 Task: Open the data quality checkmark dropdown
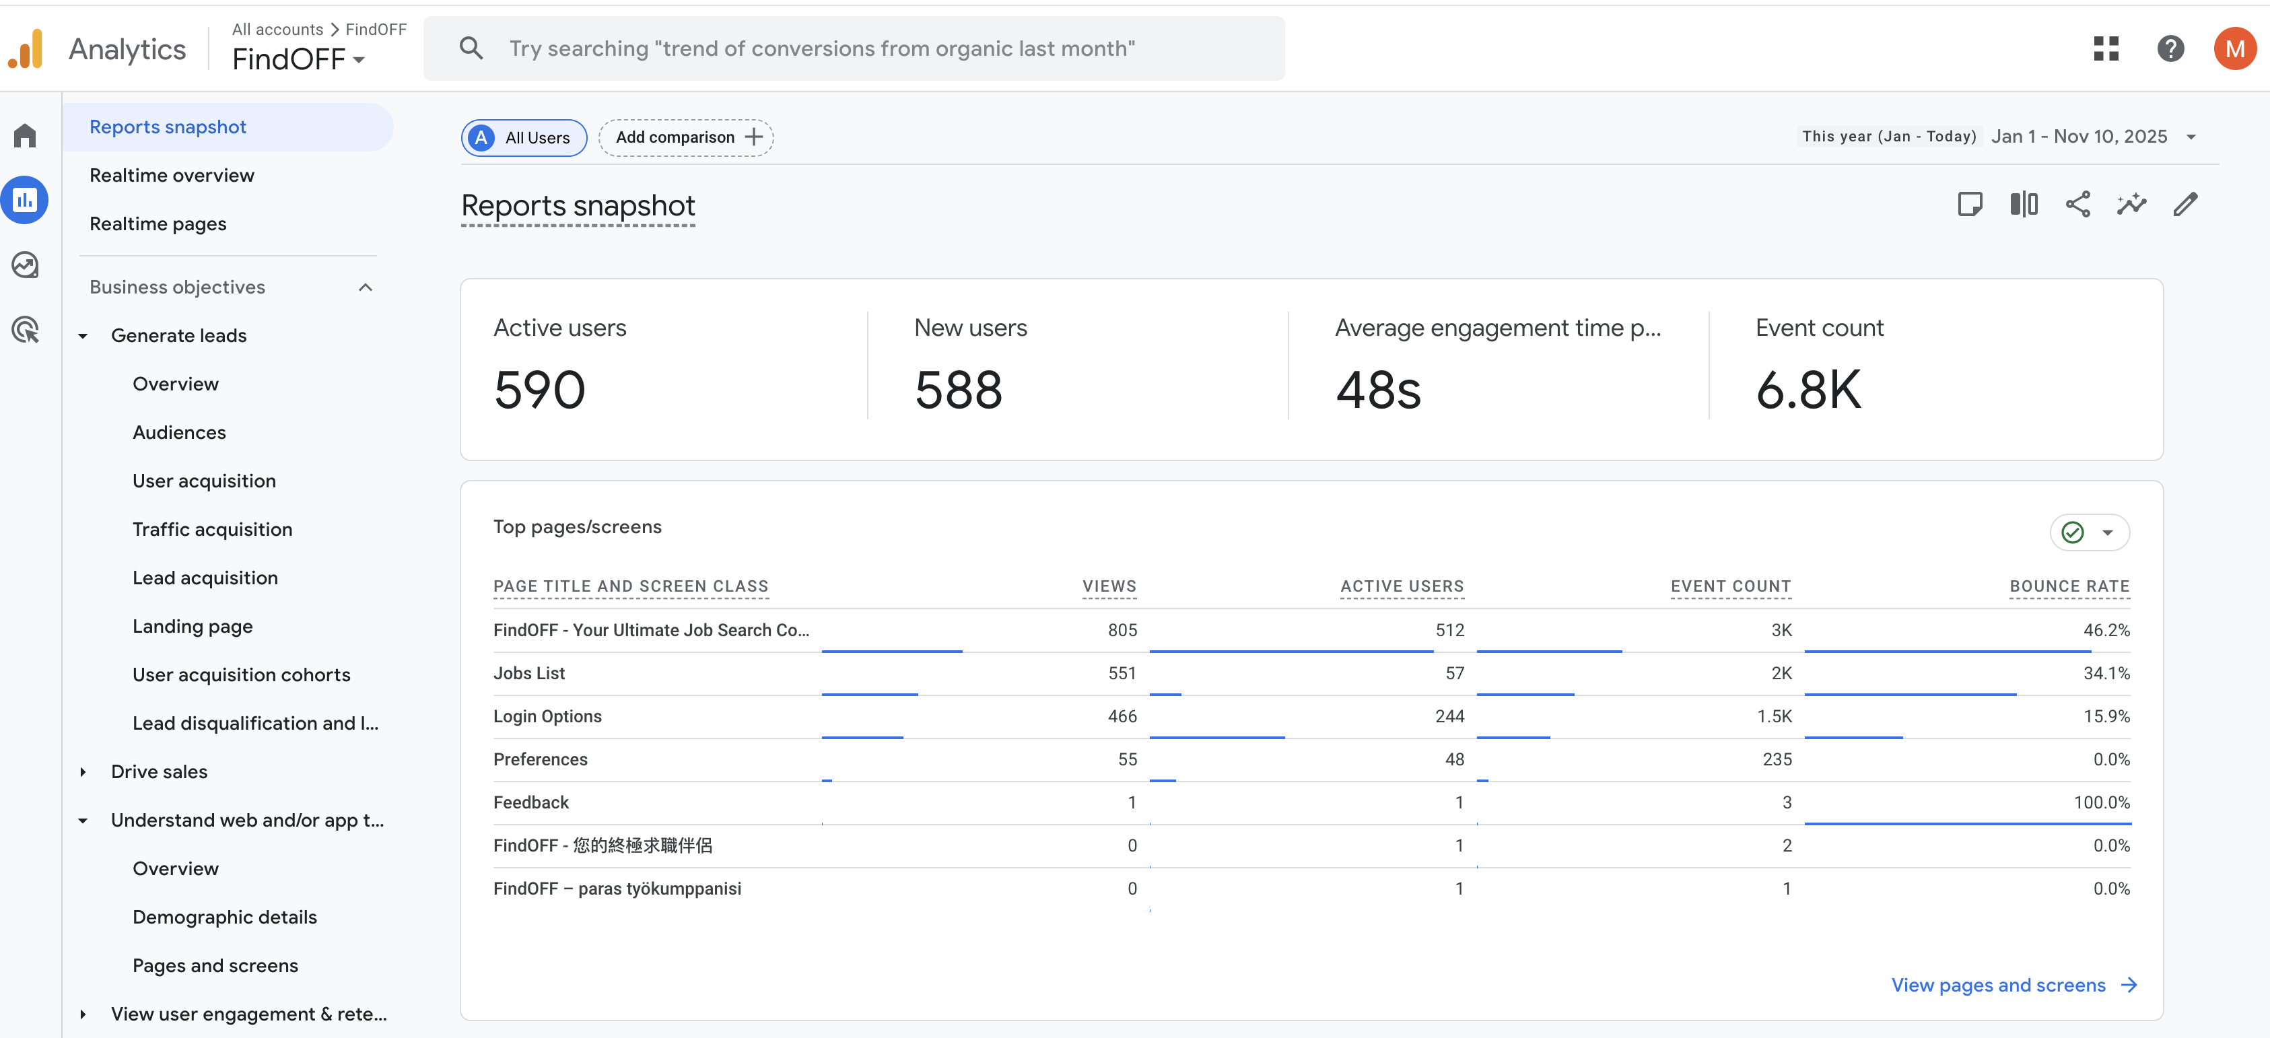2090,532
